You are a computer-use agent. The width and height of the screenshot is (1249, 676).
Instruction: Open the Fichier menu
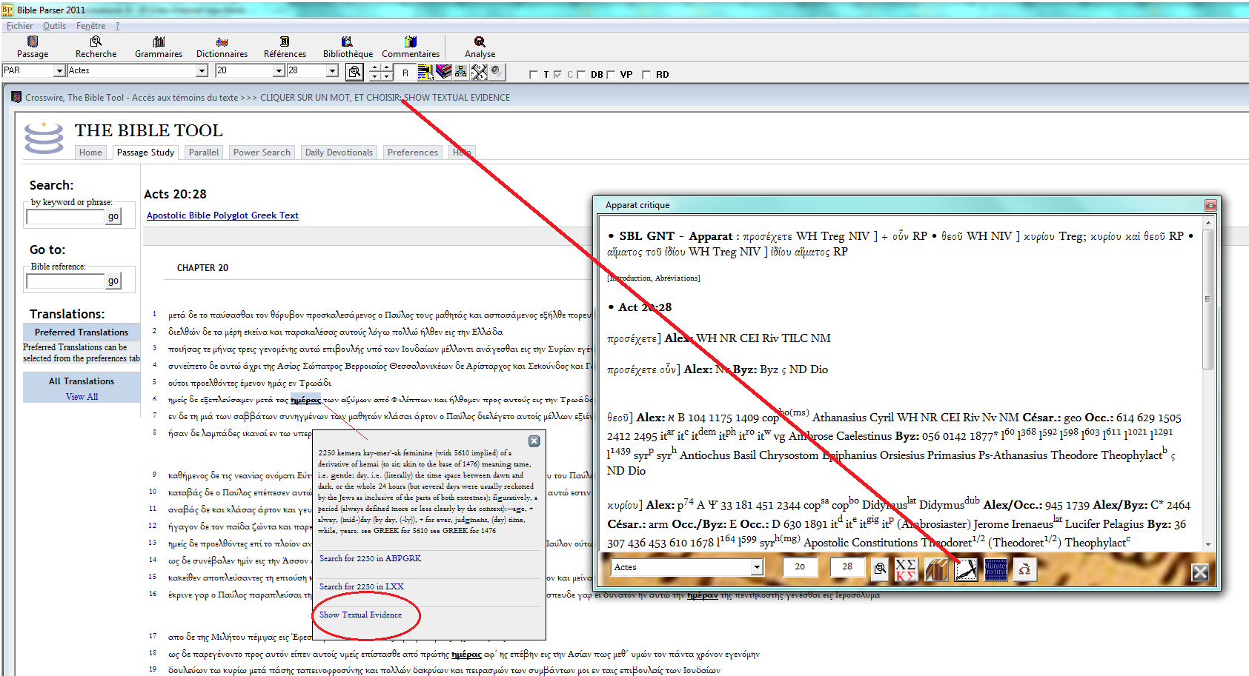[19, 26]
